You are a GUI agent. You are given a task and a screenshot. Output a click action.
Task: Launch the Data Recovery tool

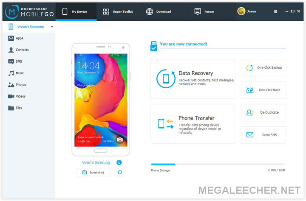click(x=193, y=79)
